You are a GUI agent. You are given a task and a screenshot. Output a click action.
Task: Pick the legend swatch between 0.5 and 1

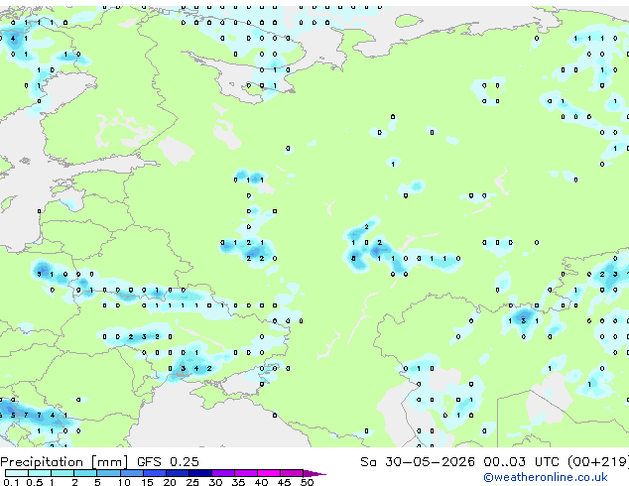click(40, 473)
